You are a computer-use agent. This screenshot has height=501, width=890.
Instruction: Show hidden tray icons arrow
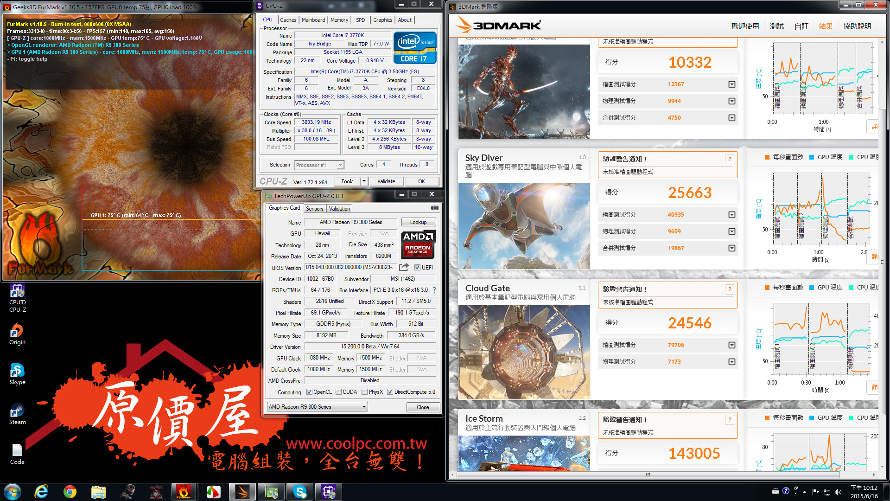click(x=804, y=492)
